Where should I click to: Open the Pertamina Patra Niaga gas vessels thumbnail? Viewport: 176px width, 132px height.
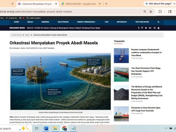pyautogui.click(x=121, y=74)
